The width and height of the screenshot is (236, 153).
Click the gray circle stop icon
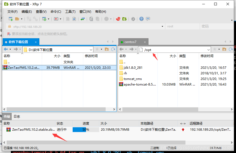click(x=106, y=19)
